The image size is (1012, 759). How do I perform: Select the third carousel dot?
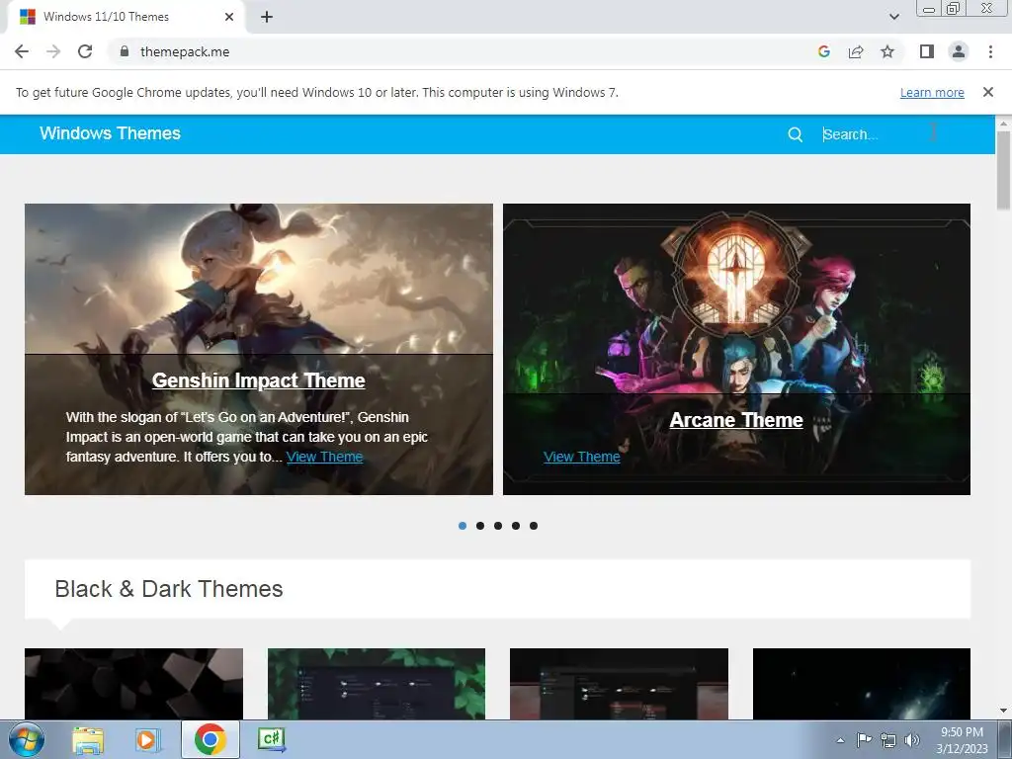coord(498,526)
